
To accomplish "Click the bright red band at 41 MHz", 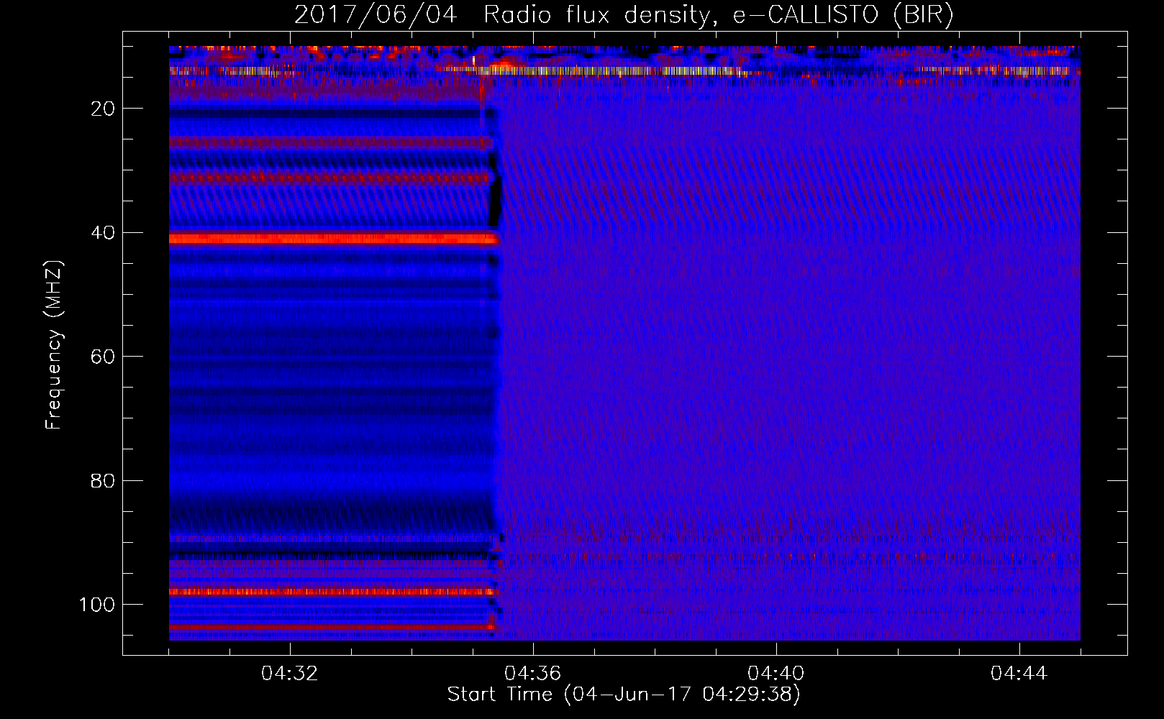I will click(334, 239).
